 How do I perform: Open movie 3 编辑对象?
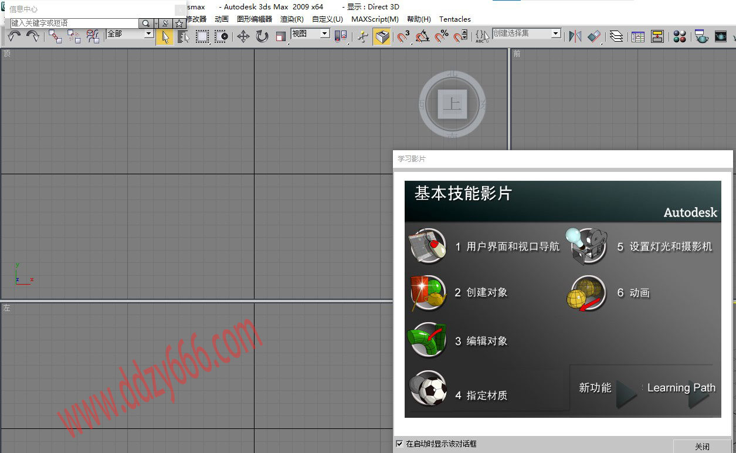pos(481,341)
